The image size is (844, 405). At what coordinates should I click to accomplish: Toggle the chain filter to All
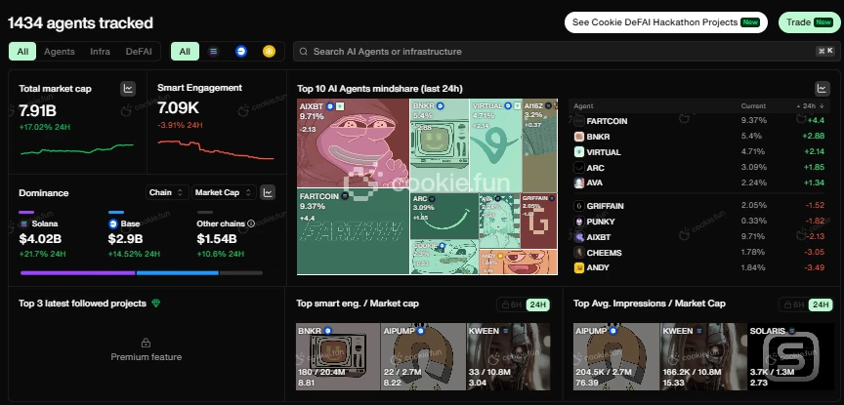pyautogui.click(x=185, y=51)
